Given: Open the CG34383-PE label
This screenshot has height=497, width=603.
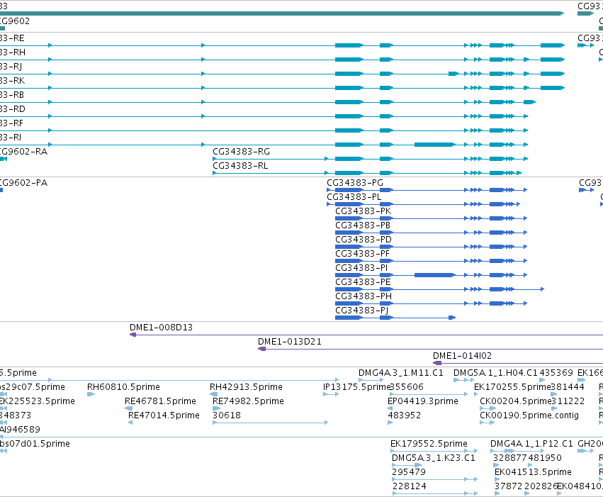Looking at the screenshot, I should pyautogui.click(x=363, y=282).
